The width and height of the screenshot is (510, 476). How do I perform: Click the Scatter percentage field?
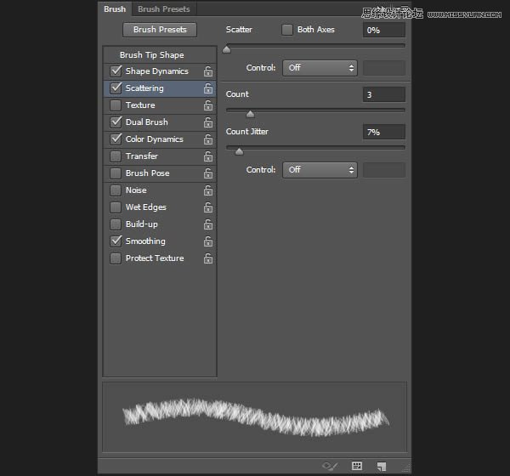tap(384, 31)
